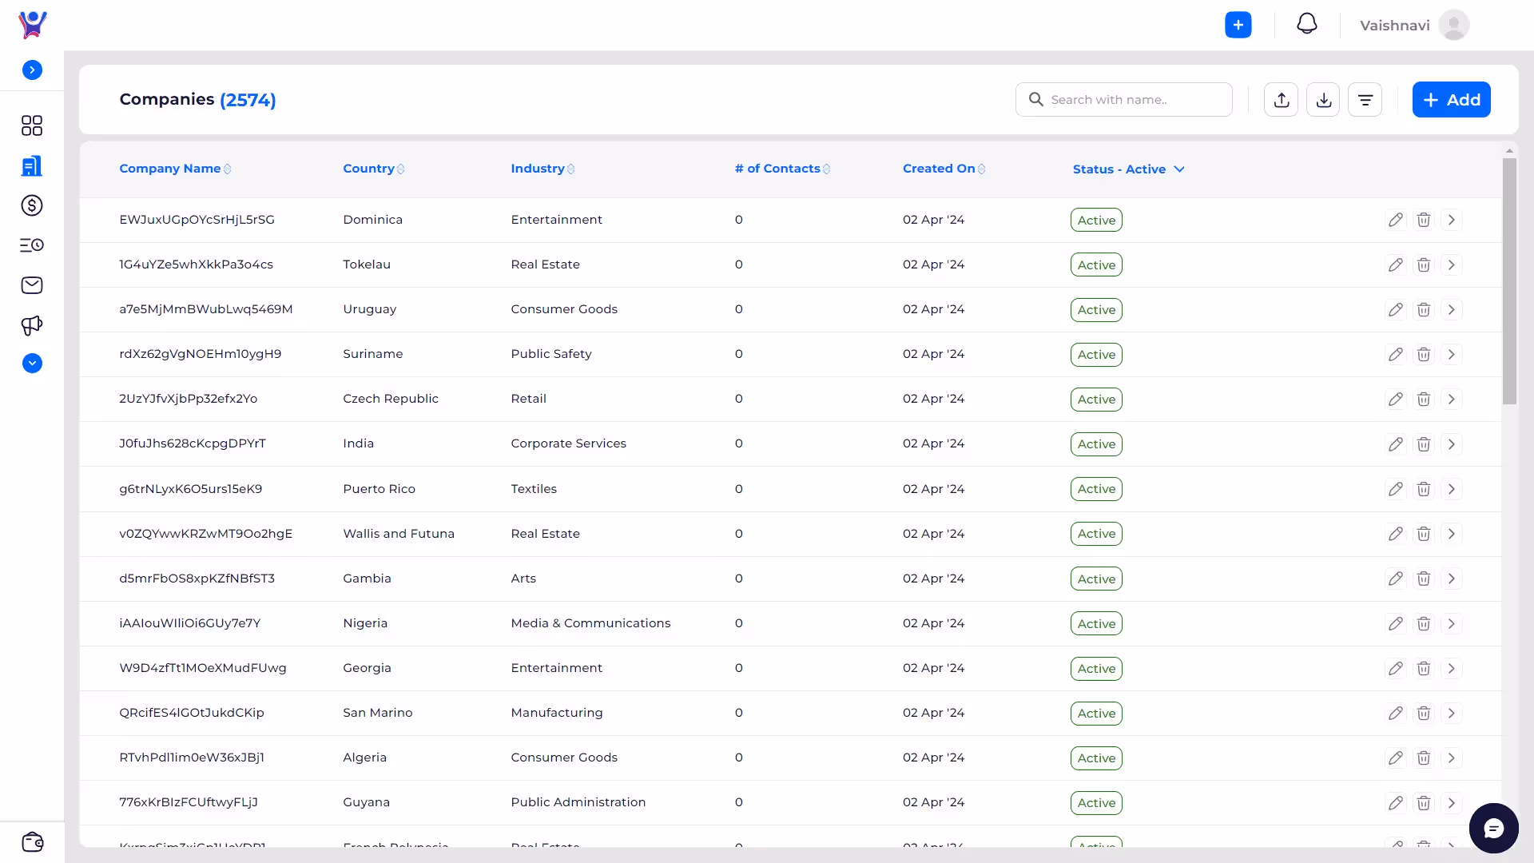This screenshot has height=863, width=1534.
Task: Open the filter icon next to download
Action: tap(1365, 100)
